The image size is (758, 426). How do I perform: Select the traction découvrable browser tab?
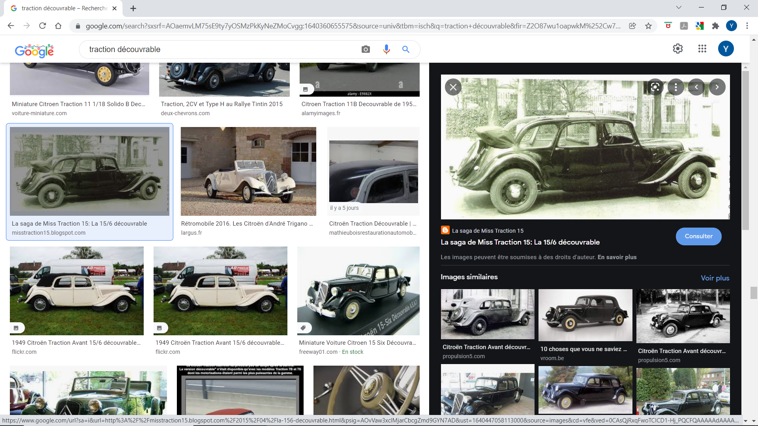(x=63, y=8)
